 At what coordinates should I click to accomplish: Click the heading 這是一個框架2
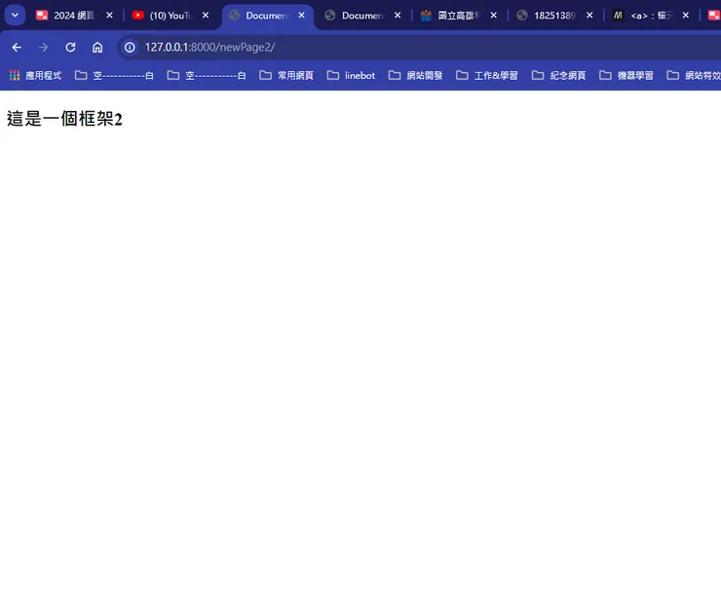65,119
